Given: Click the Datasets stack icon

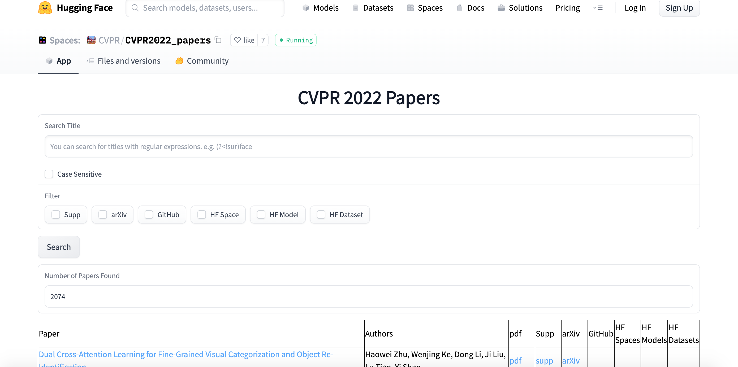Looking at the screenshot, I should pyautogui.click(x=356, y=8).
